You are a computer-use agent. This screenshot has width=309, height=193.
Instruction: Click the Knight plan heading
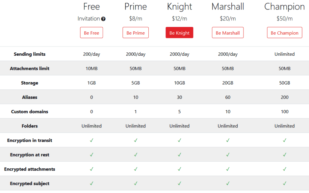(179, 7)
